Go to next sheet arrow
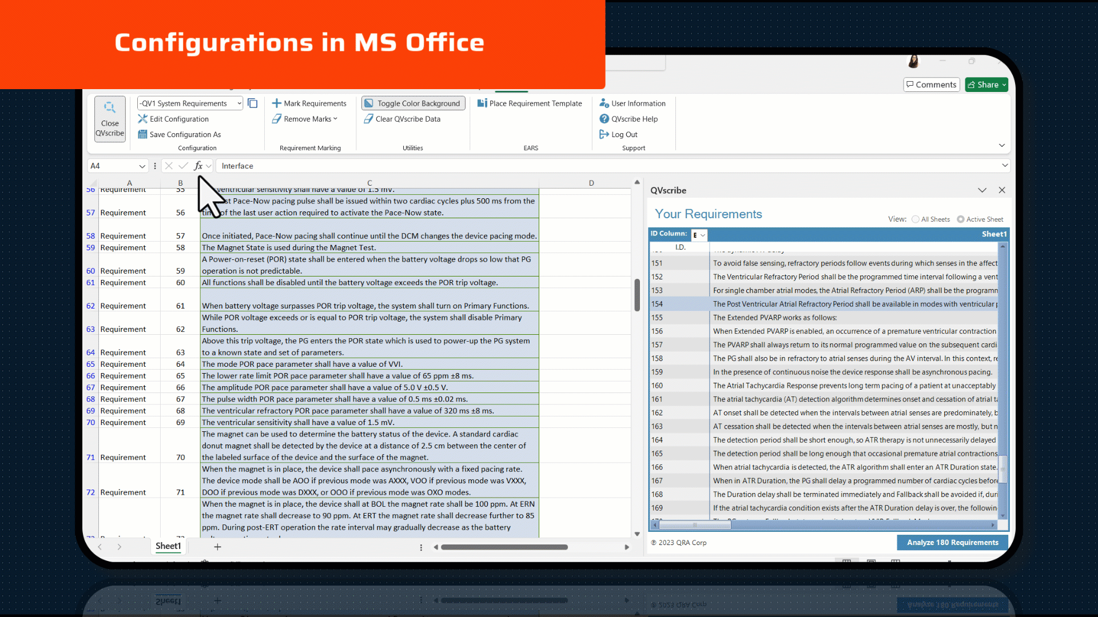 pos(119,547)
